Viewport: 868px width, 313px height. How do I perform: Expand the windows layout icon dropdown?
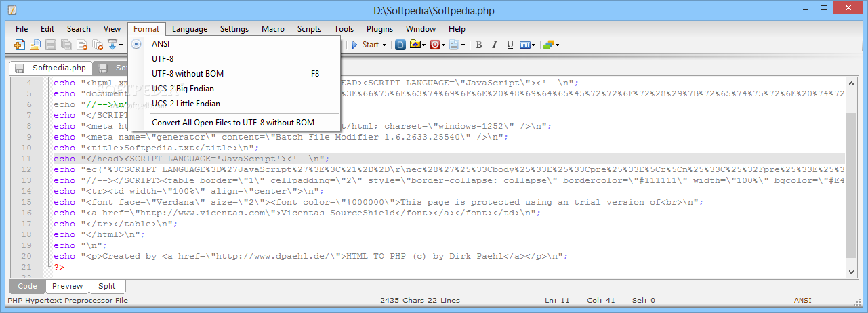[x=557, y=45]
